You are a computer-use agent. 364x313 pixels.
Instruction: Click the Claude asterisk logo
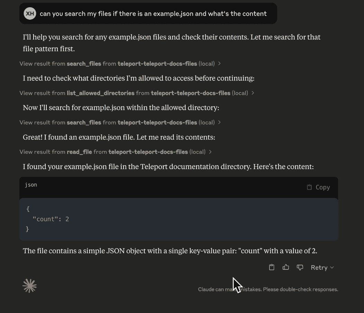click(29, 285)
